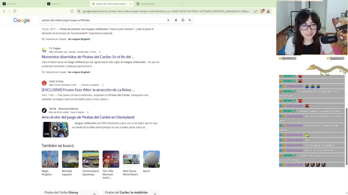Bookmark this page icon
This screenshot has height=195, width=348.
[x=72, y=11]
